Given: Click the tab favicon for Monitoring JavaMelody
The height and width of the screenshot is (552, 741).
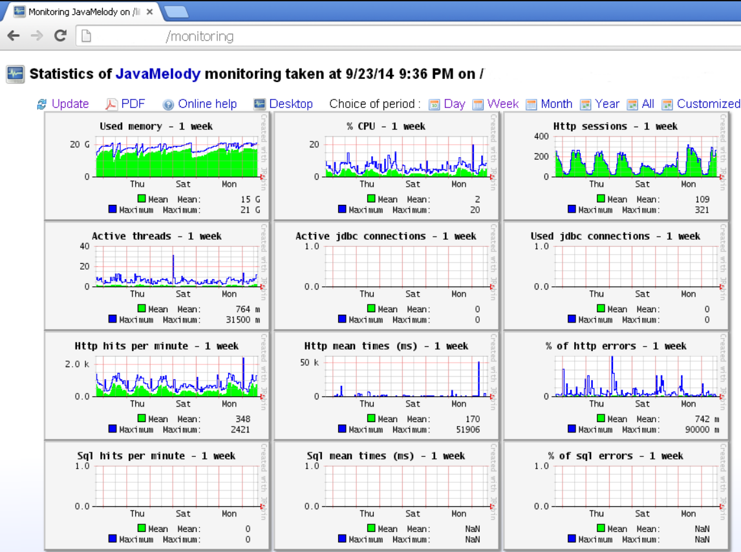Looking at the screenshot, I should coord(19,12).
